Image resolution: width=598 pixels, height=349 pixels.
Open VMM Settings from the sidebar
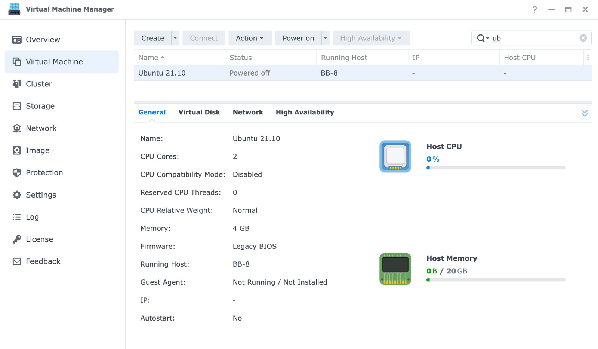pos(41,195)
